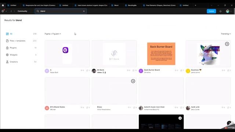Clear the search field with the X
The height and width of the screenshot is (132, 235).
(84, 11)
